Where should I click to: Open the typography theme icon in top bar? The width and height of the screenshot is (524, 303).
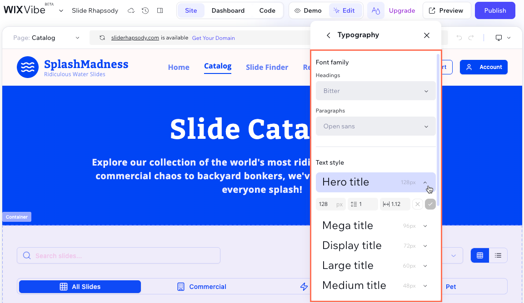(x=375, y=10)
